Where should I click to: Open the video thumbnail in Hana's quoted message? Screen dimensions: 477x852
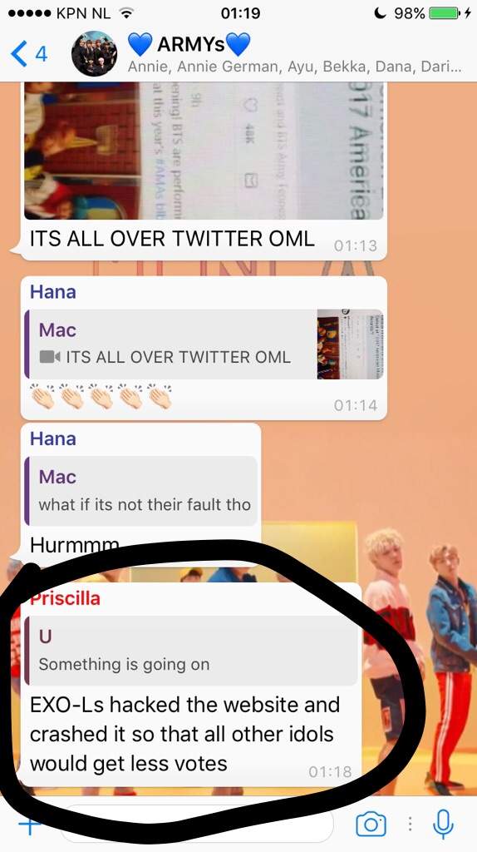coord(350,344)
